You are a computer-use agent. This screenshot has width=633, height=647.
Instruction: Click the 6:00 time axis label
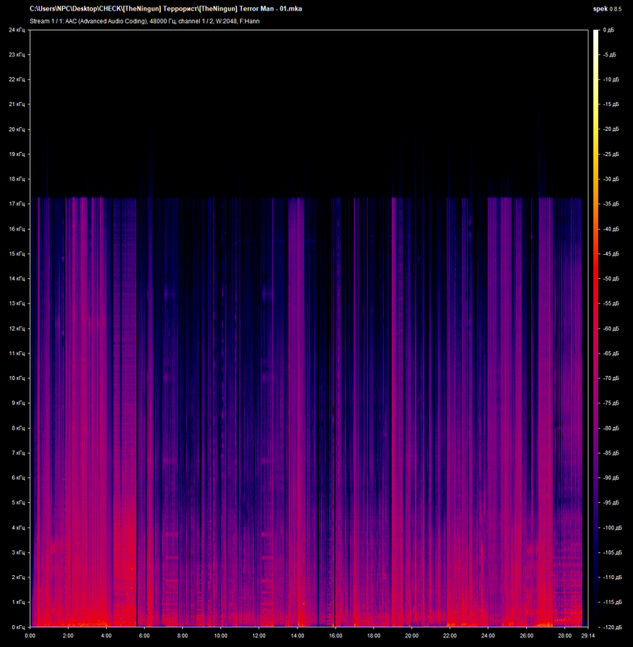coord(145,636)
